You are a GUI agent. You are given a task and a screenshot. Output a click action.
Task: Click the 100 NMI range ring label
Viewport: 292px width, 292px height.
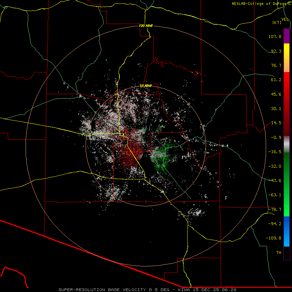(x=146, y=26)
